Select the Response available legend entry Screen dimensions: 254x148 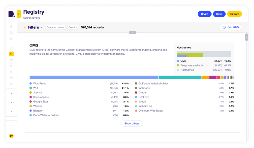(x=204, y=65)
